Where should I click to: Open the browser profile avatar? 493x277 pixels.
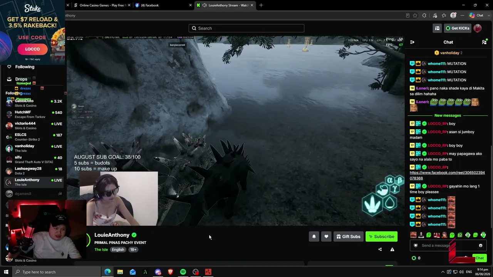click(453, 15)
